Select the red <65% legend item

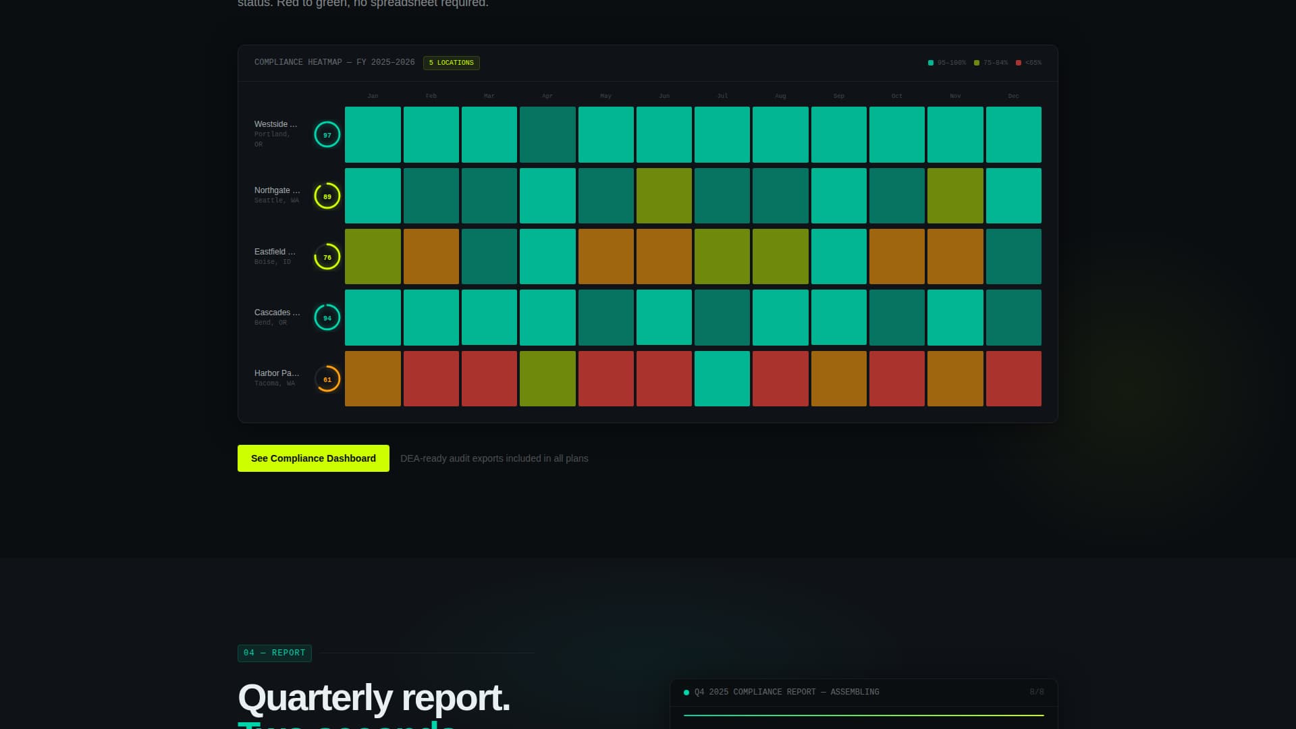[1029, 63]
